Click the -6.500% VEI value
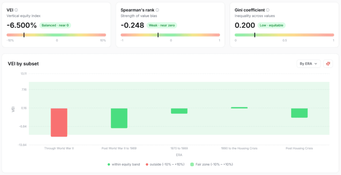Viewport: 341px width, 175px height. [21, 25]
